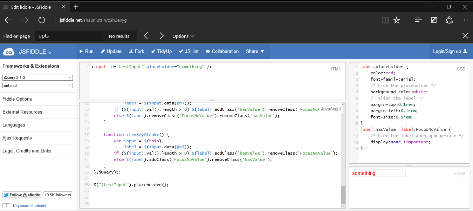Click the address bar URL
Viewport: 473px width, 211px height.
[x=93, y=20]
